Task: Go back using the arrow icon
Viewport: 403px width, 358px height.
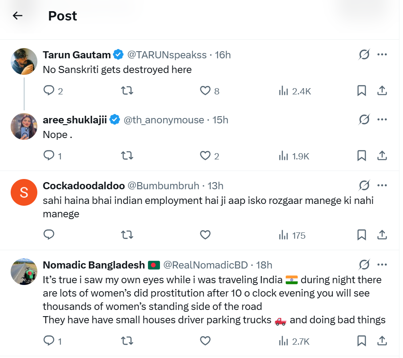Action: (17, 16)
